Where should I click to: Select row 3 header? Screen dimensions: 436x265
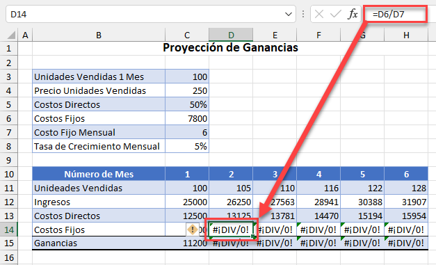coord(9,77)
